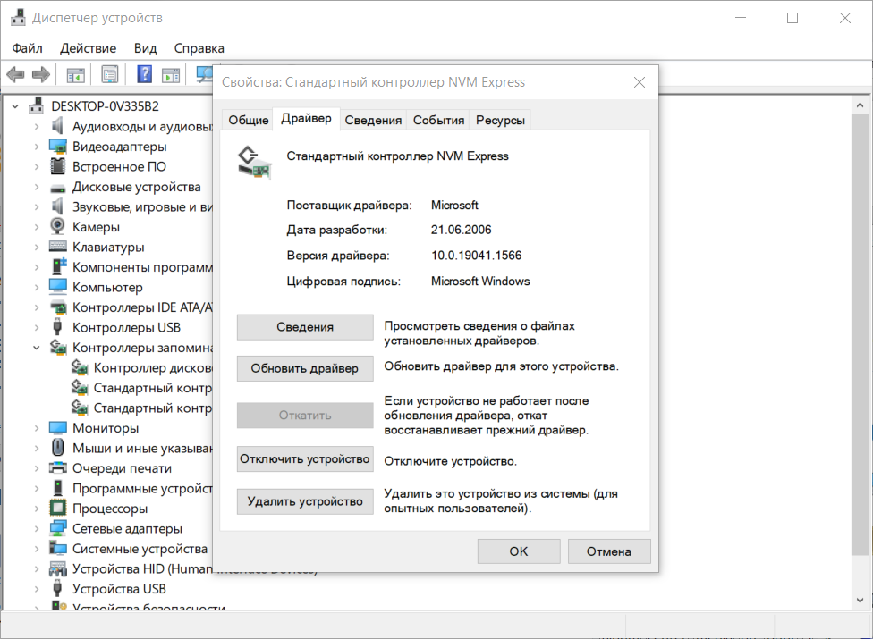Click the Встроенное ПО chip icon

click(x=58, y=166)
